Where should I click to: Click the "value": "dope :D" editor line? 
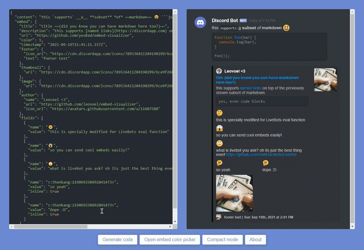point(49,210)
